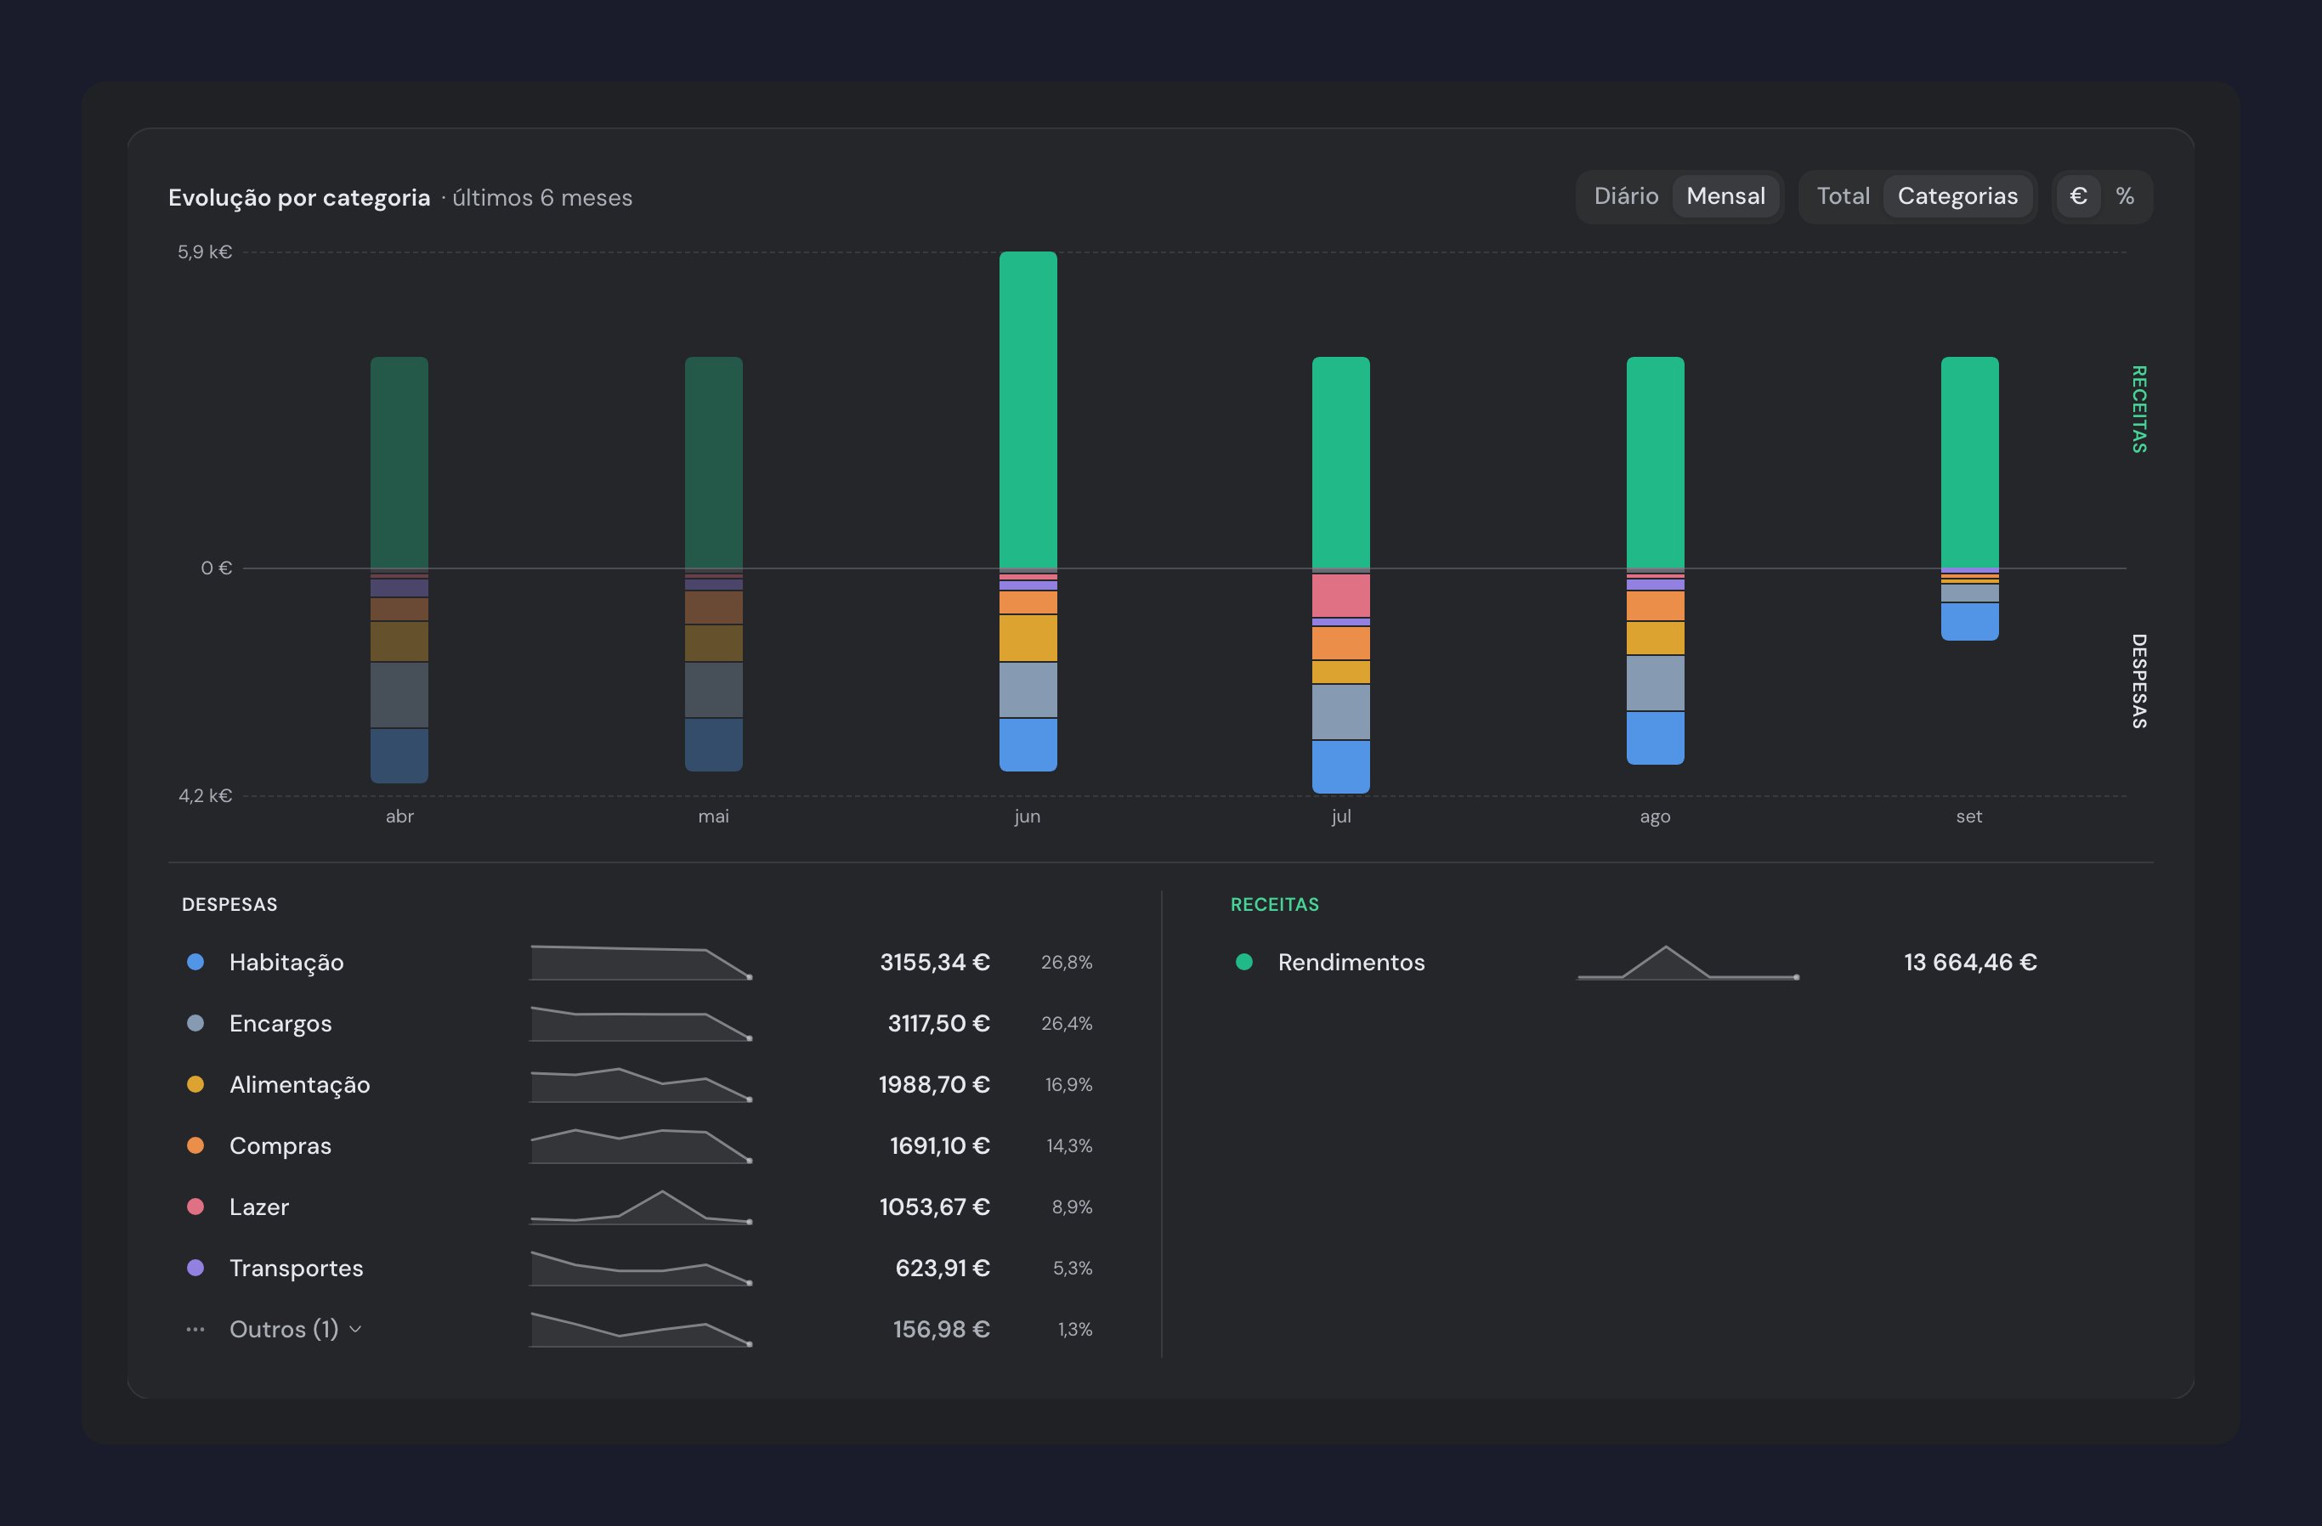
Task: Open the Transportes sparkline chart
Action: (641, 1268)
